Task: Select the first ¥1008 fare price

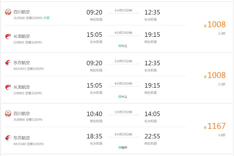Action: (215, 24)
